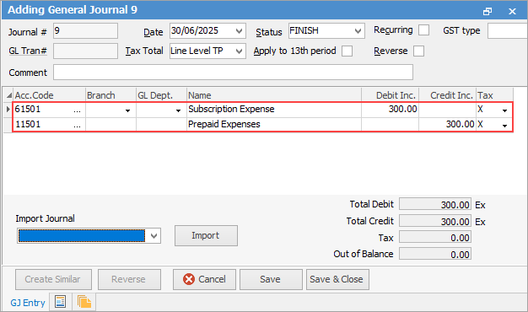Click the GL Dept. column header
The height and width of the screenshot is (312, 528).
(x=162, y=95)
